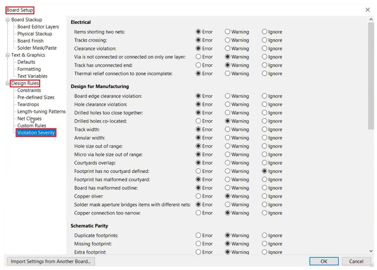Click Import Settings from Another Board
Image resolution: width=377 pixels, height=270 pixels.
tap(51, 261)
